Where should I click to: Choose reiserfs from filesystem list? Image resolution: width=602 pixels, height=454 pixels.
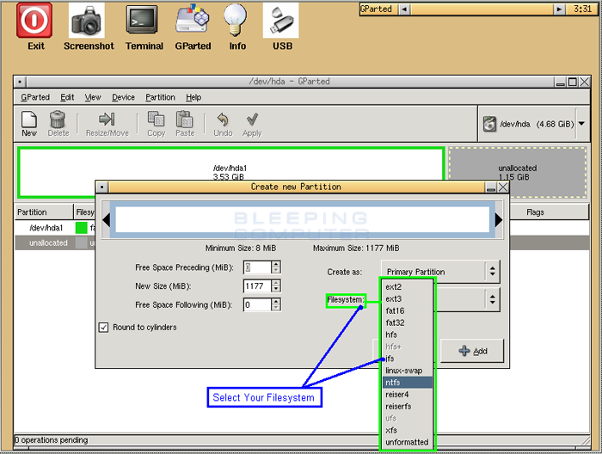point(408,407)
